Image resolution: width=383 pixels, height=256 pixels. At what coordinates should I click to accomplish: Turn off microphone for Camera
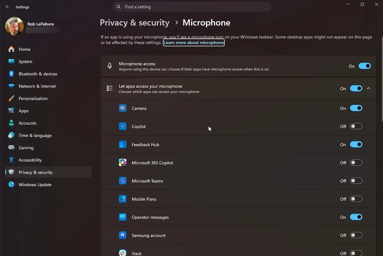pos(356,108)
